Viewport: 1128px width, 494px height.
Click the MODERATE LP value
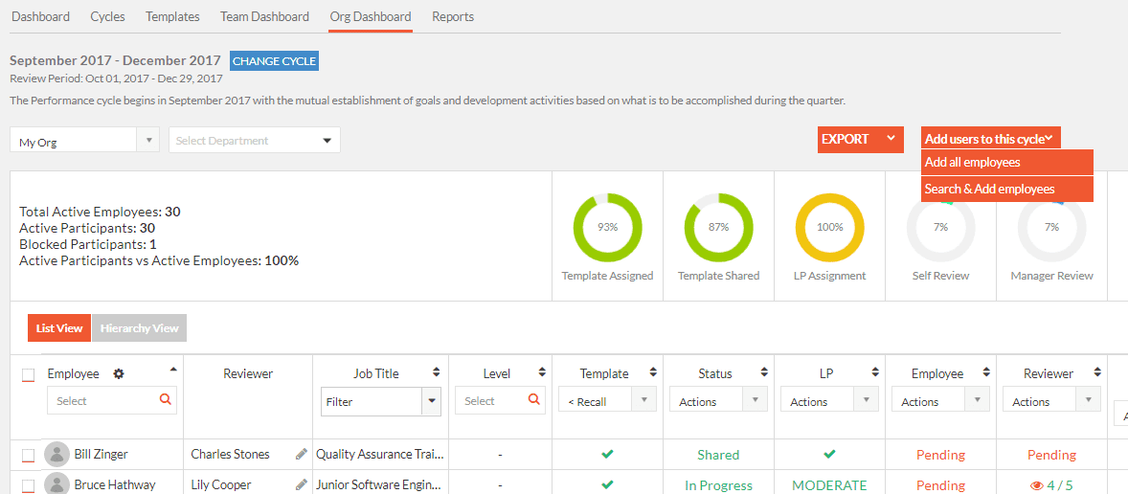click(829, 485)
